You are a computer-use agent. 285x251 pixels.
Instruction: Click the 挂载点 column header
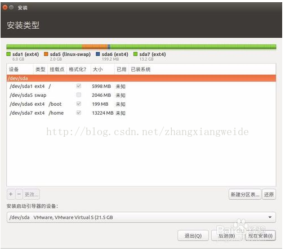[x=57, y=69]
